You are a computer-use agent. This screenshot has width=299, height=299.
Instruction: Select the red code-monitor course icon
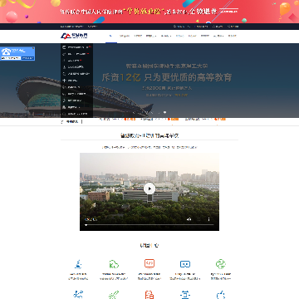click(x=149, y=263)
